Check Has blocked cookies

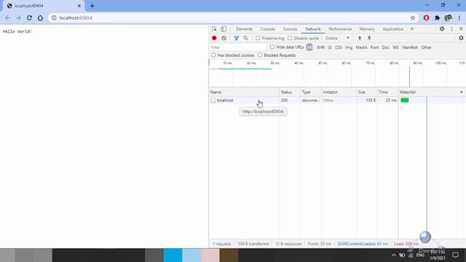(213, 55)
